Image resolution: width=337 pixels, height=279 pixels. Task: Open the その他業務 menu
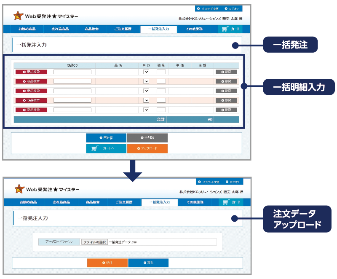point(194,29)
